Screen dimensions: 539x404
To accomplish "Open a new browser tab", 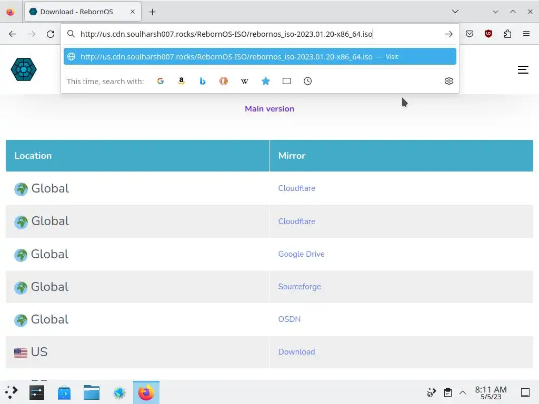I will click(152, 12).
